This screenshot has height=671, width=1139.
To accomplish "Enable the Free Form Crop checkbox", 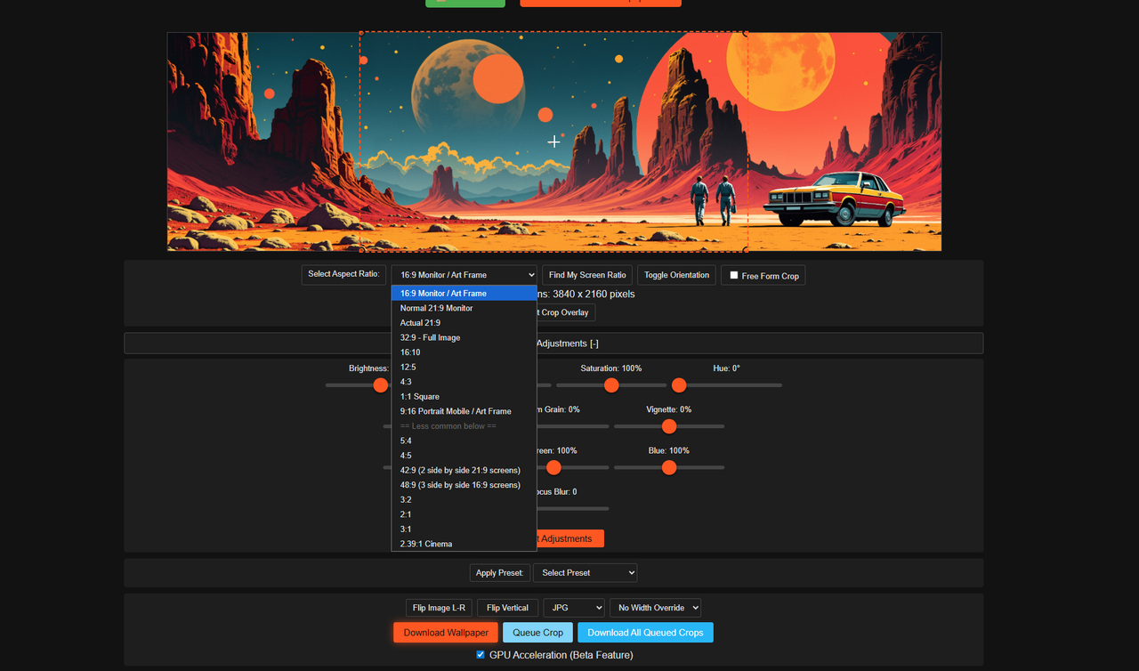I will tap(734, 276).
